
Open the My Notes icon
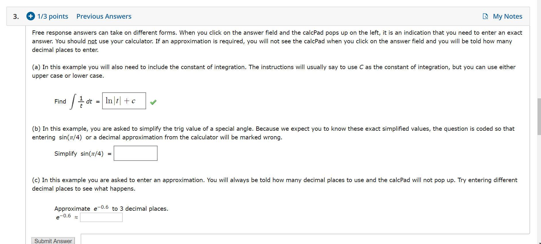485,16
